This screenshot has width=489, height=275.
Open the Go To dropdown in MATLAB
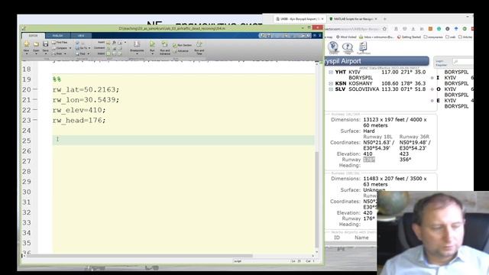click(x=83, y=48)
